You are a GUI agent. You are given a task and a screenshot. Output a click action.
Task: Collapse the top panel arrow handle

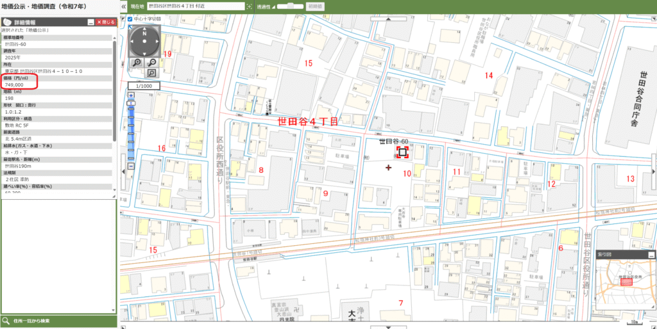389,19
